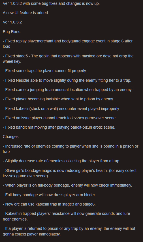143x242 pixels.
Task: Select the 'Changes' section heading
Action: pos(11,137)
